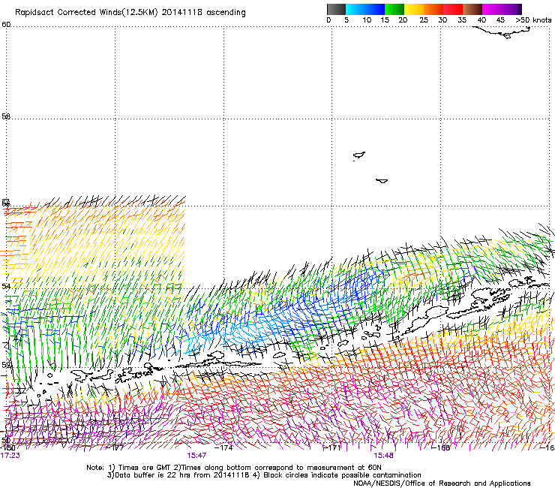Click the orange 25-30 knots legend swatch
The image size is (555, 488).
click(x=433, y=9)
